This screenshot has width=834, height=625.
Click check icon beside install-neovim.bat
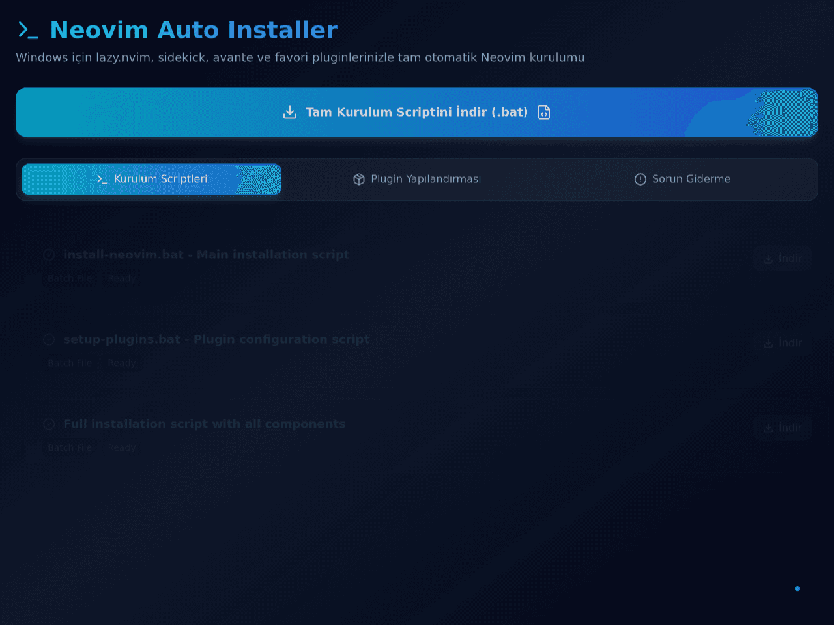click(x=49, y=255)
